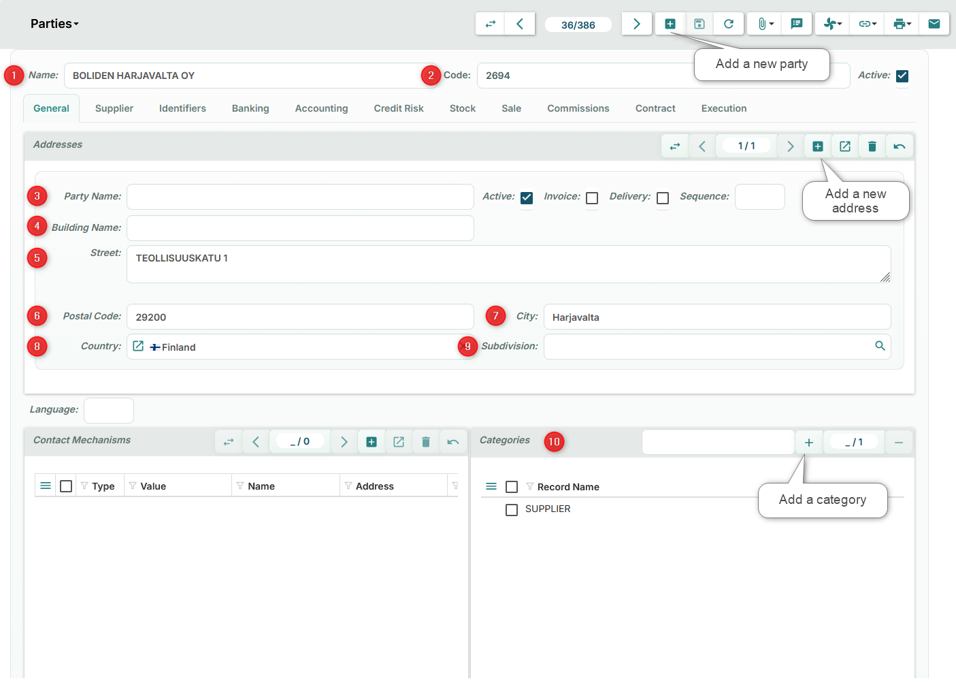Save the current party record
Screen dimensions: 956x683
tap(699, 24)
